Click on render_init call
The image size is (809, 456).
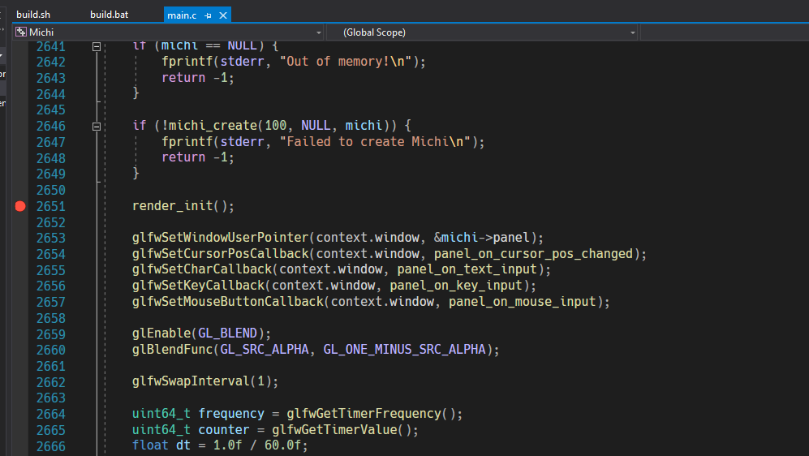pyautogui.click(x=172, y=206)
